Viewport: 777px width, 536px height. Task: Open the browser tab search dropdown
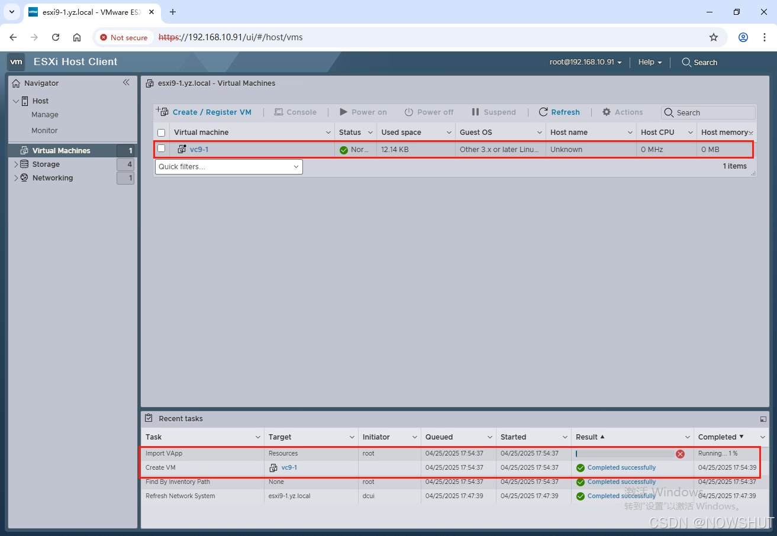click(x=11, y=12)
